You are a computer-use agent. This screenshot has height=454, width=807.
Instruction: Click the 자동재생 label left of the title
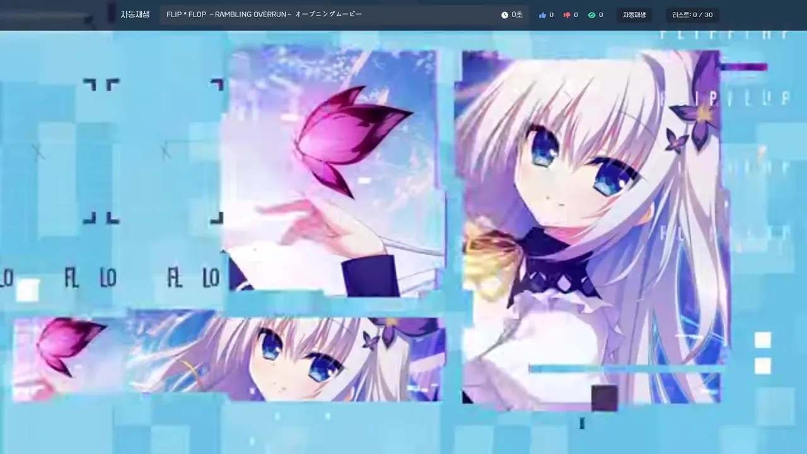click(x=135, y=15)
